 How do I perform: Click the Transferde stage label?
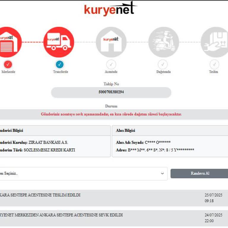(61, 72)
